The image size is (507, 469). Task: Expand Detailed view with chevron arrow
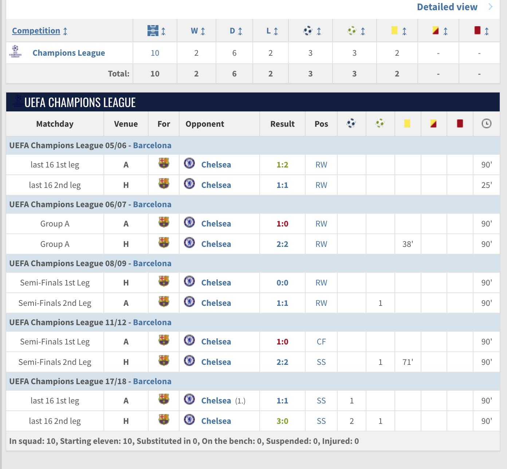[x=491, y=7]
